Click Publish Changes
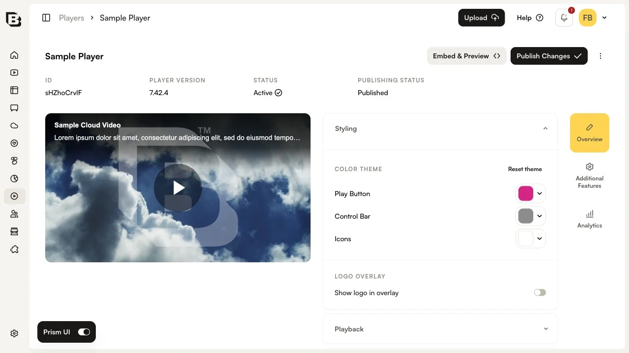 pyautogui.click(x=549, y=56)
